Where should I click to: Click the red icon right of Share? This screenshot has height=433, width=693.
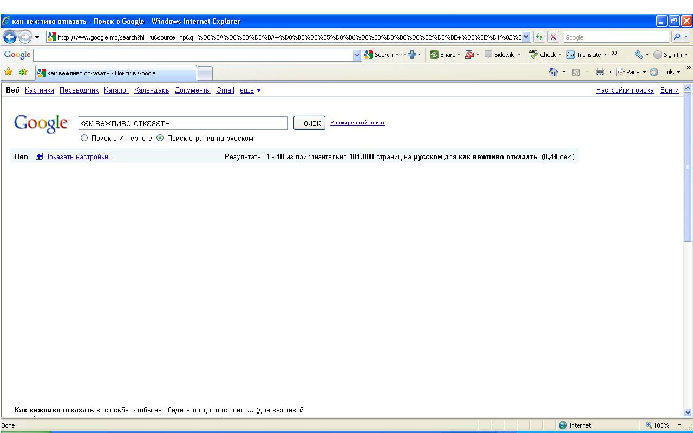tap(469, 55)
